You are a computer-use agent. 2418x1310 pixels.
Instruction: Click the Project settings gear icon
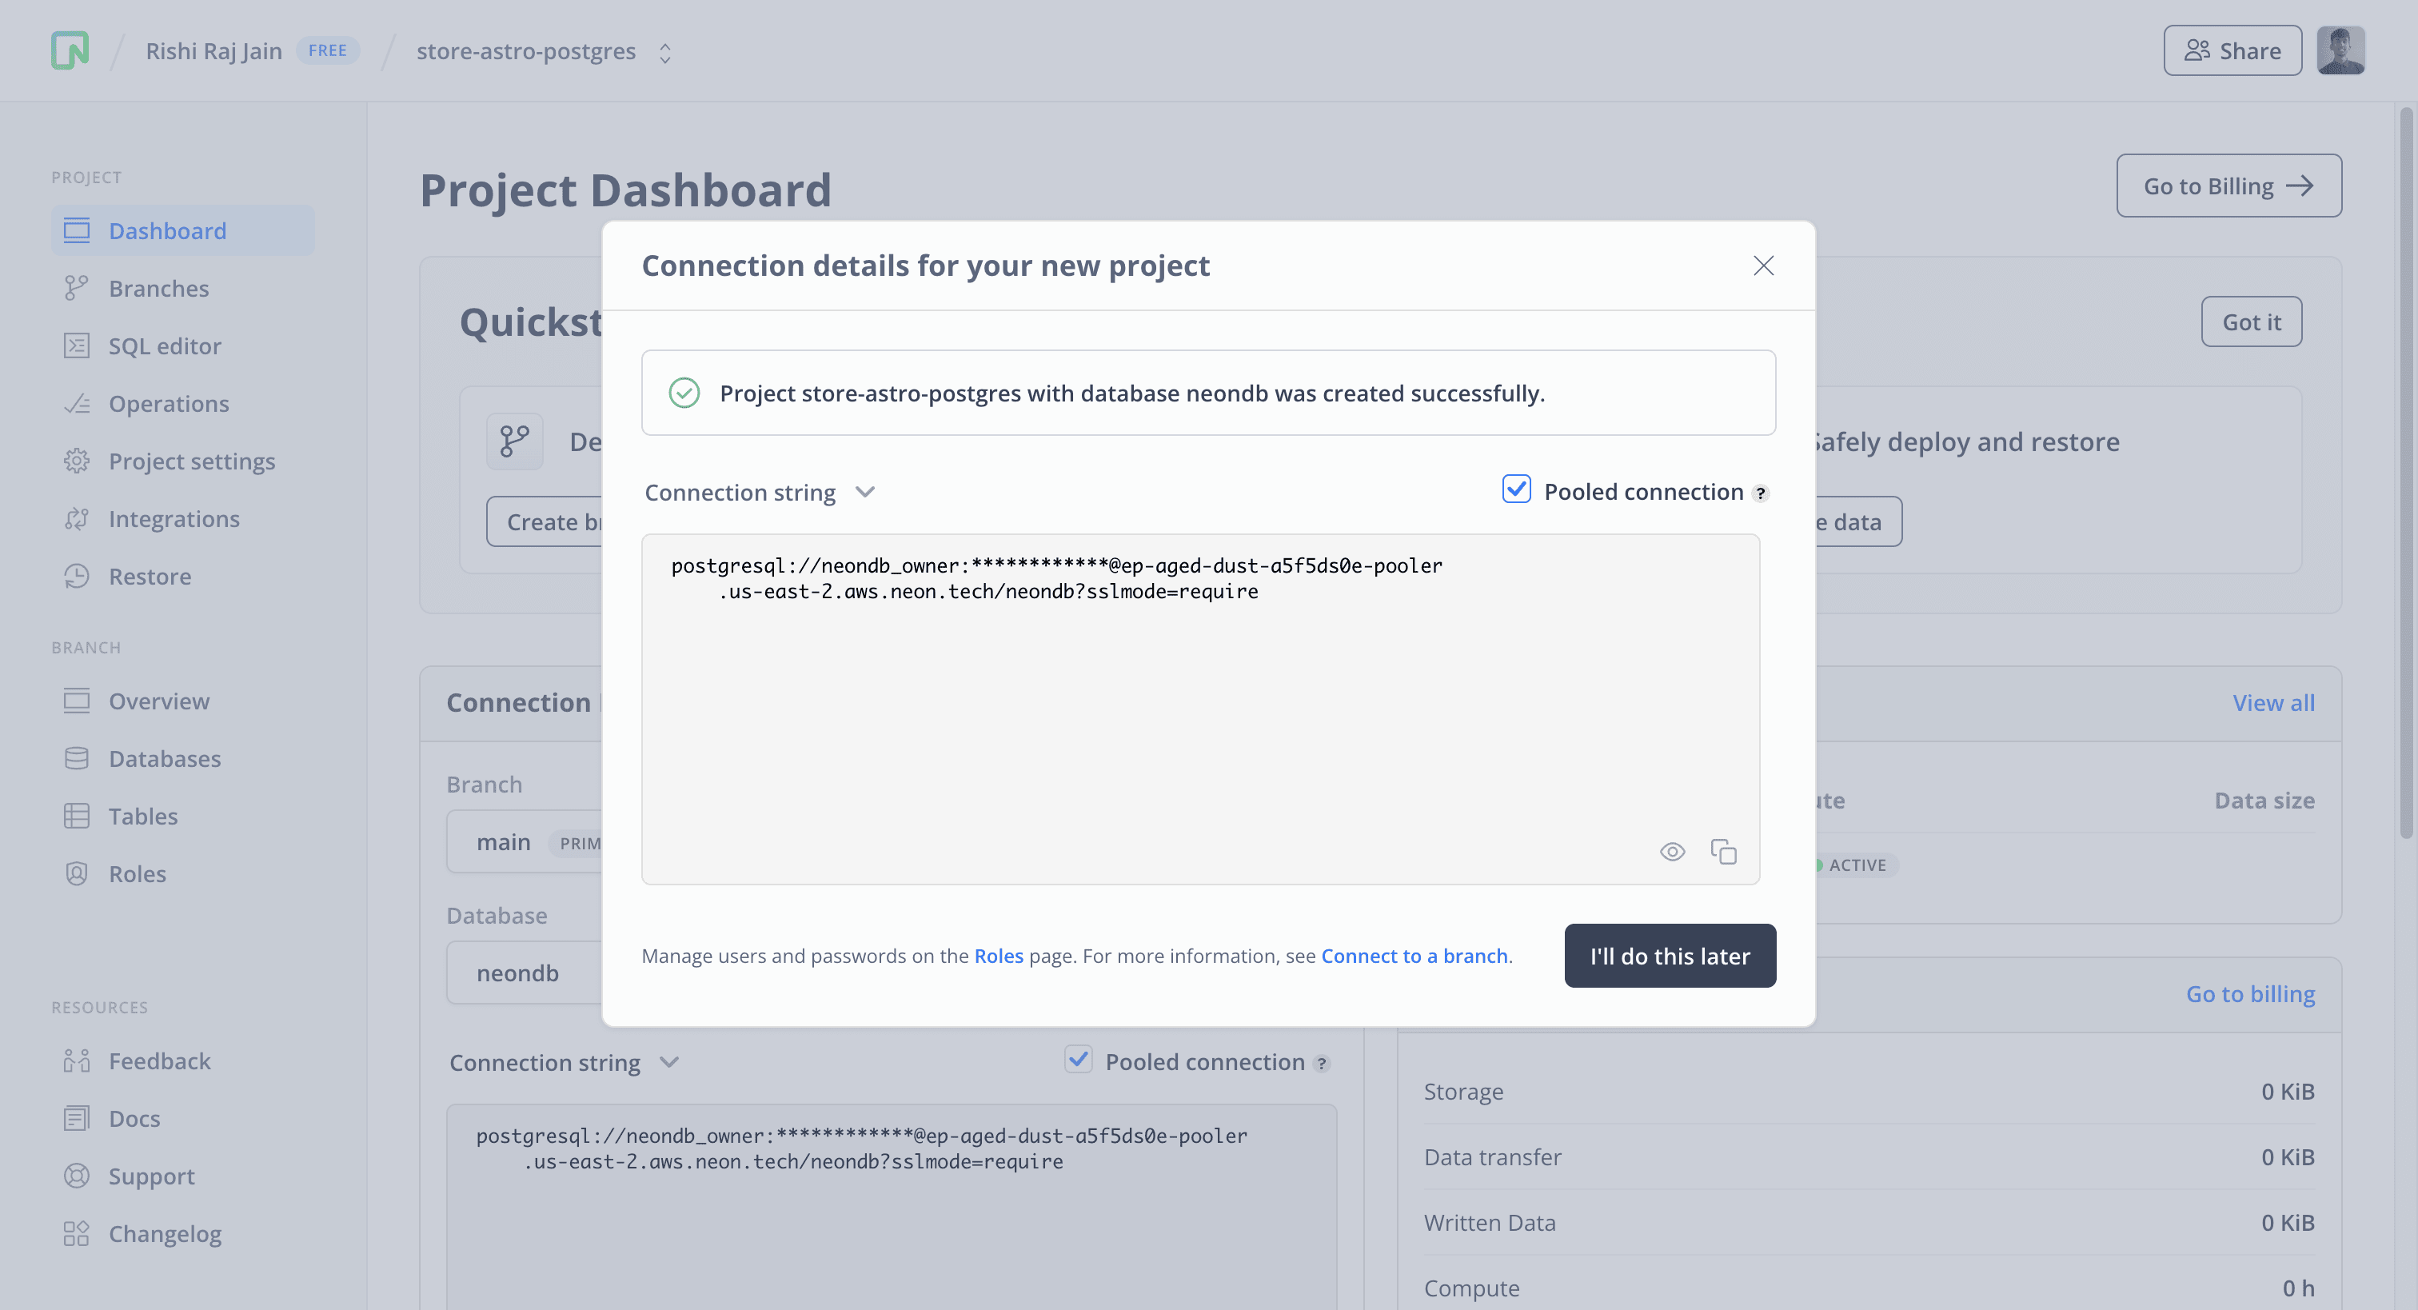[76, 461]
